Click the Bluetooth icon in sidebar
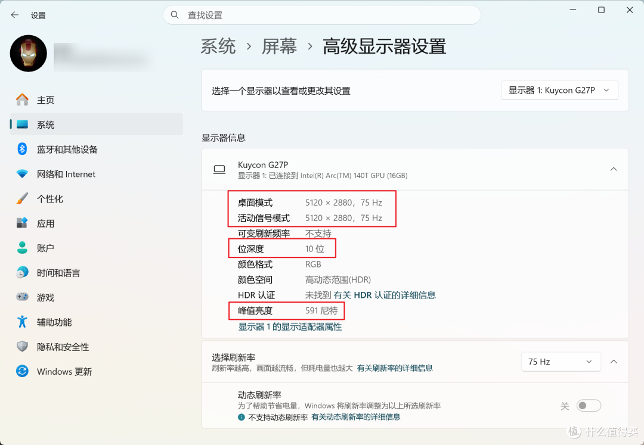This screenshot has height=445, width=644. (x=22, y=149)
